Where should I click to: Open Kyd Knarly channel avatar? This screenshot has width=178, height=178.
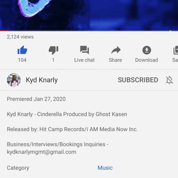[14, 80]
